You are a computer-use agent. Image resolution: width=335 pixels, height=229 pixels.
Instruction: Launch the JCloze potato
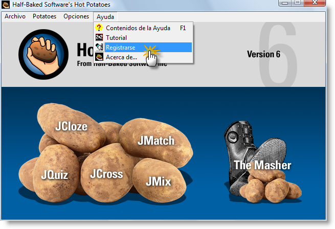pyautogui.click(x=72, y=126)
